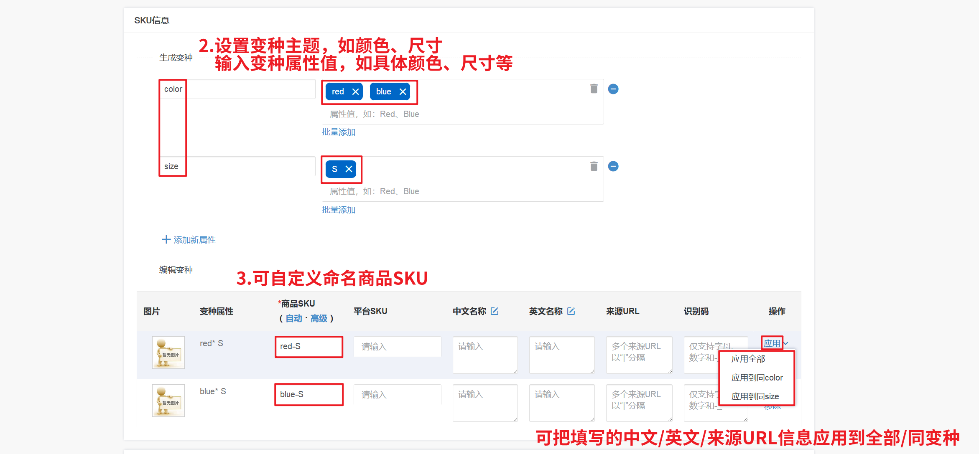
Task: Remove the S size tag
Action: (x=349, y=169)
